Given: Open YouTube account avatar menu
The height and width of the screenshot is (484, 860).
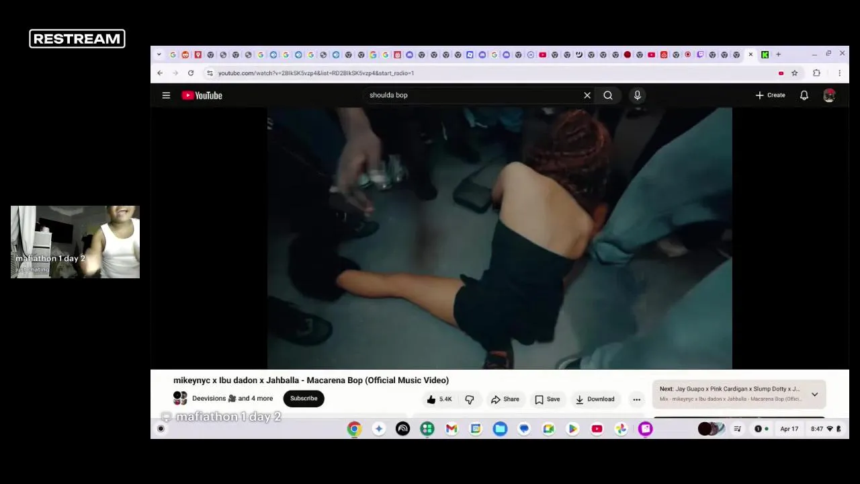Looking at the screenshot, I should tap(829, 95).
